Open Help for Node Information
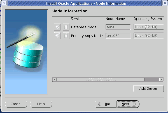 (x=41, y=104)
